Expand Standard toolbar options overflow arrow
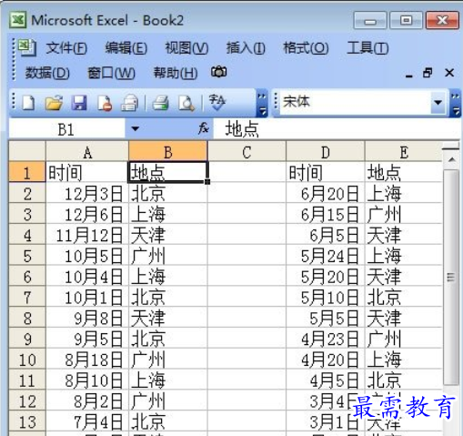Screen dimensions: 463x436 (x=262, y=103)
